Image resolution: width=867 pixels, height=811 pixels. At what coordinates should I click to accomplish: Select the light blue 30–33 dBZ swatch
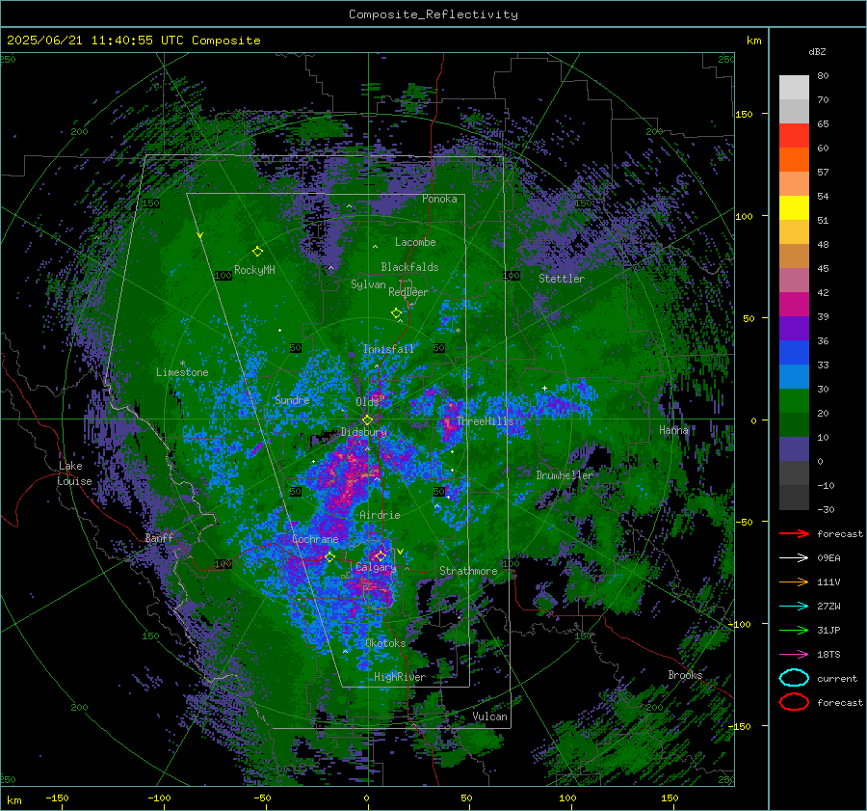(x=794, y=377)
